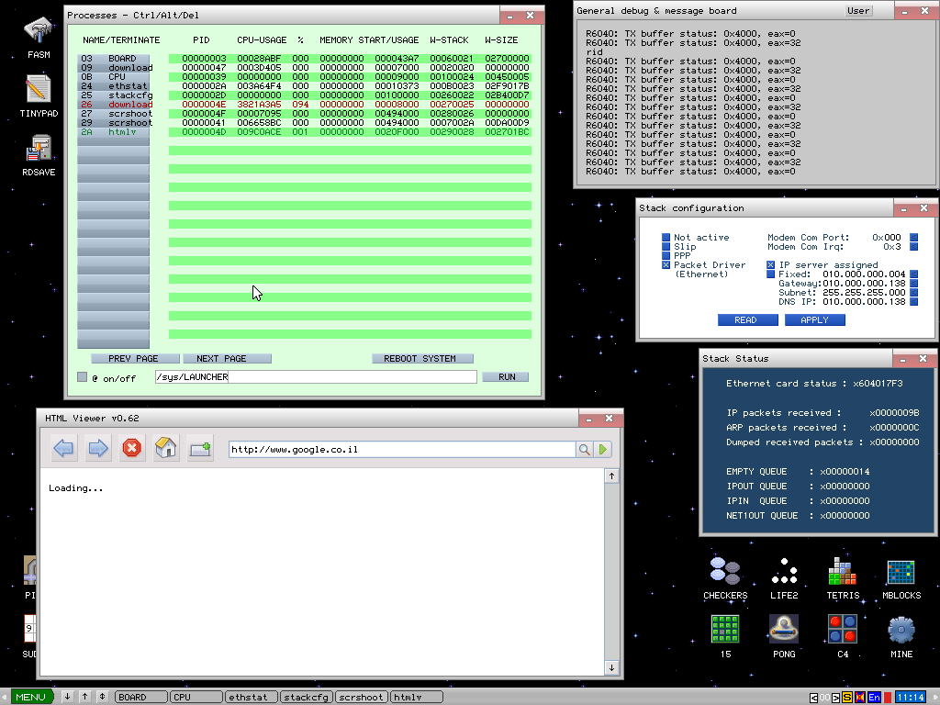
Task: Open the PONG game icon
Action: 784,630
